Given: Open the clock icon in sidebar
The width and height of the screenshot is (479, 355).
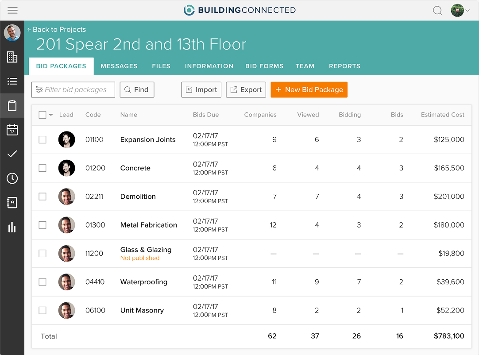Looking at the screenshot, I should tap(12, 178).
